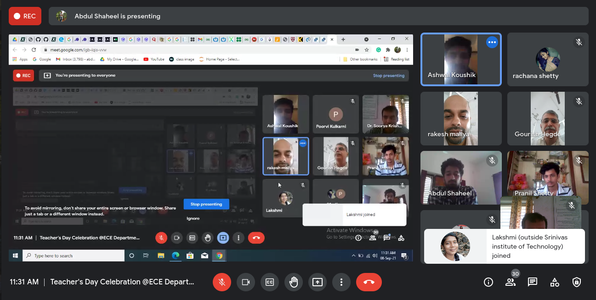Leave the call with red hang-up button

click(x=369, y=282)
